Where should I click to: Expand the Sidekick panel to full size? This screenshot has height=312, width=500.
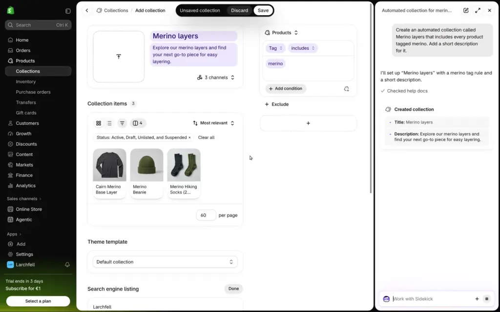[478, 11]
